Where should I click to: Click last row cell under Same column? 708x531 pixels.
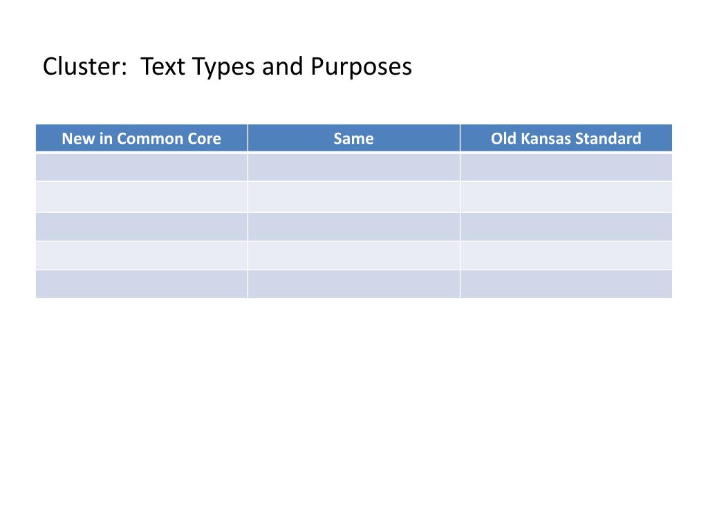(x=354, y=284)
